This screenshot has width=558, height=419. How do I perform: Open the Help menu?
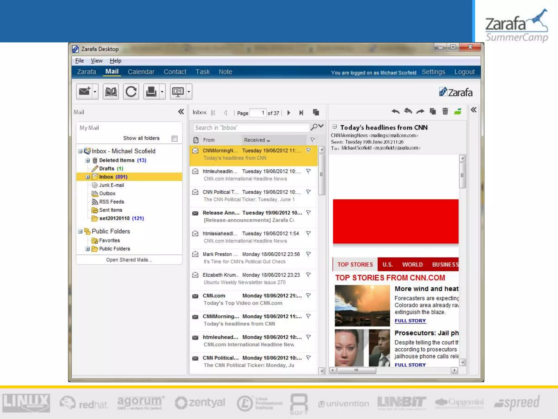116,61
